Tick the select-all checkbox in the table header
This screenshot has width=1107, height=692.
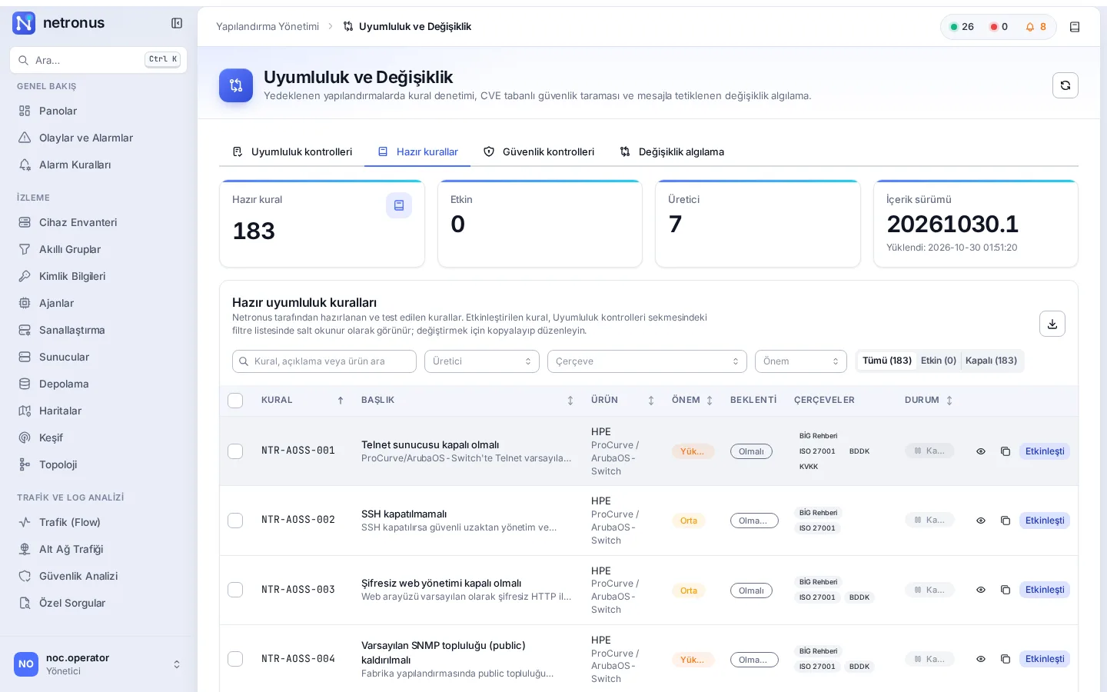235,401
